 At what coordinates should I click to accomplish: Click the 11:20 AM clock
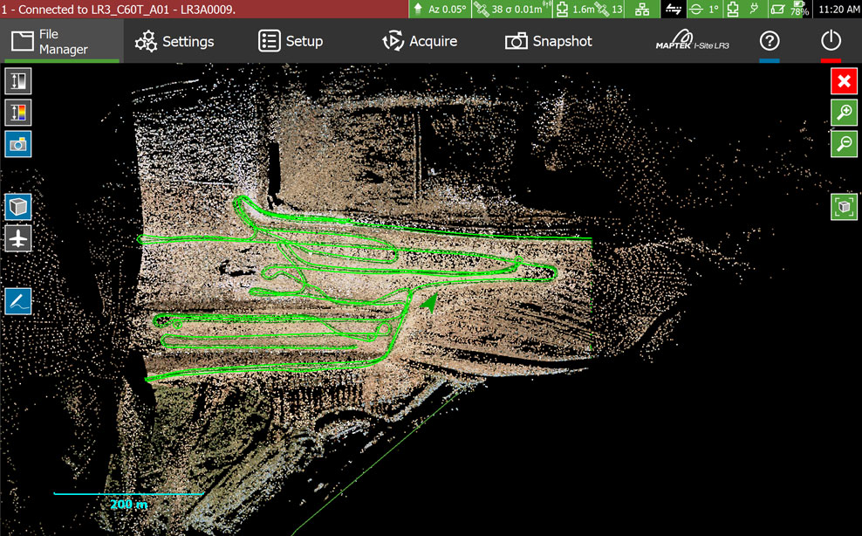[838, 9]
